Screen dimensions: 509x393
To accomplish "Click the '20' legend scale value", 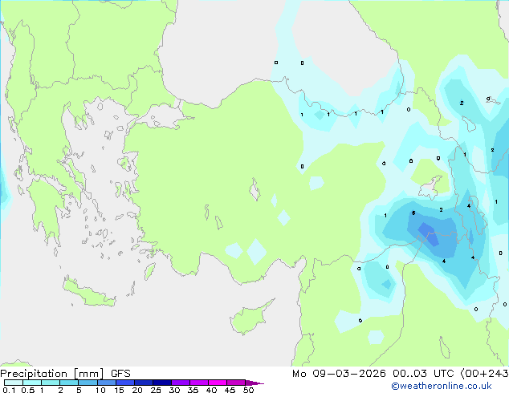I will point(137,390).
